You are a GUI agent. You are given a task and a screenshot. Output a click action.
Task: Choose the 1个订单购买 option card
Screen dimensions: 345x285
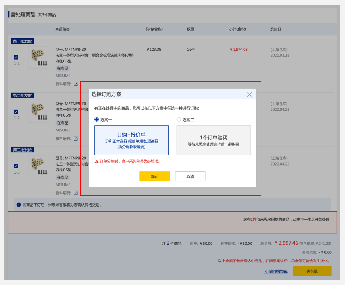coord(214,140)
